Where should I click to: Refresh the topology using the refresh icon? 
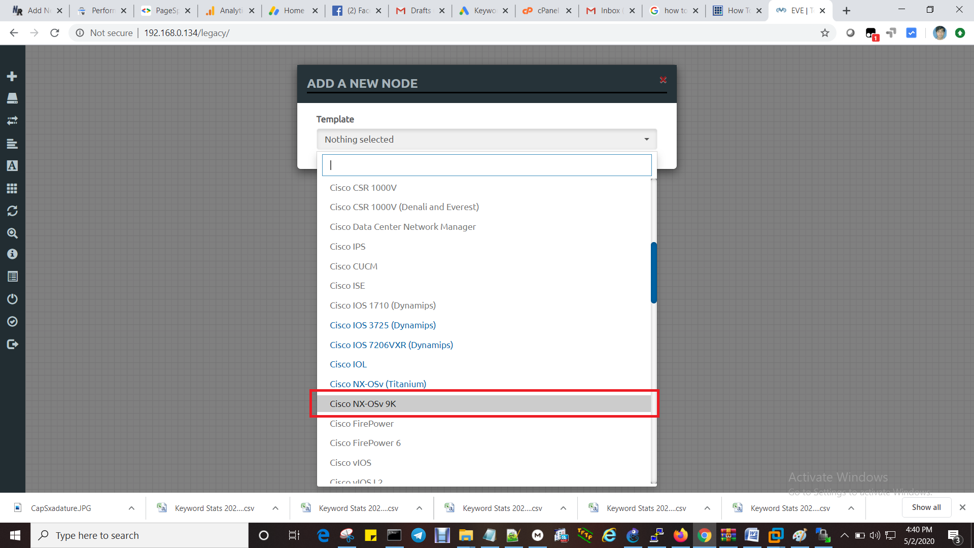click(12, 211)
